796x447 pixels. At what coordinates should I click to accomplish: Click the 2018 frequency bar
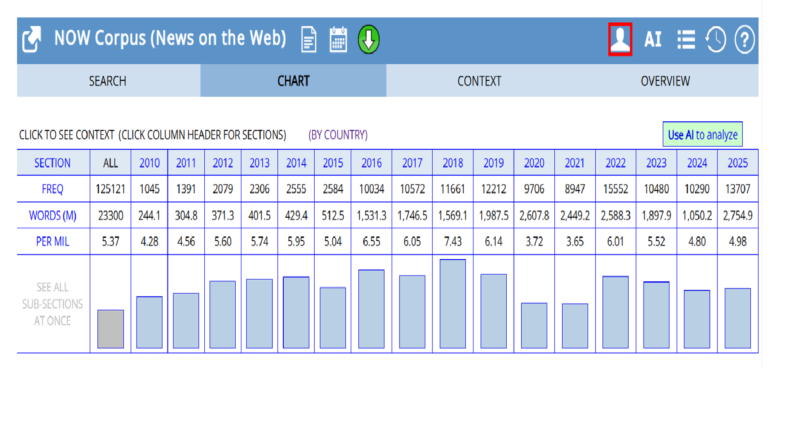(x=453, y=304)
